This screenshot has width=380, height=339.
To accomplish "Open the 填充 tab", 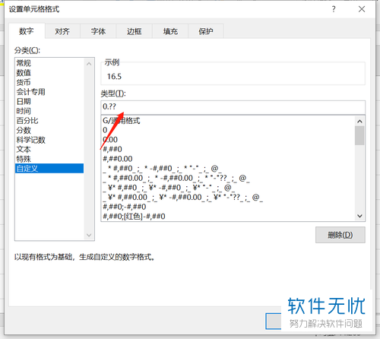I will [x=170, y=31].
